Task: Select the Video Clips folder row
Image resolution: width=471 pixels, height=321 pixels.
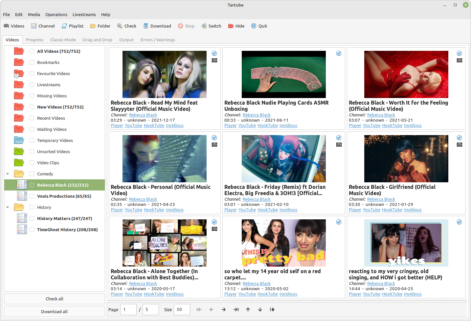Action: coord(55,163)
